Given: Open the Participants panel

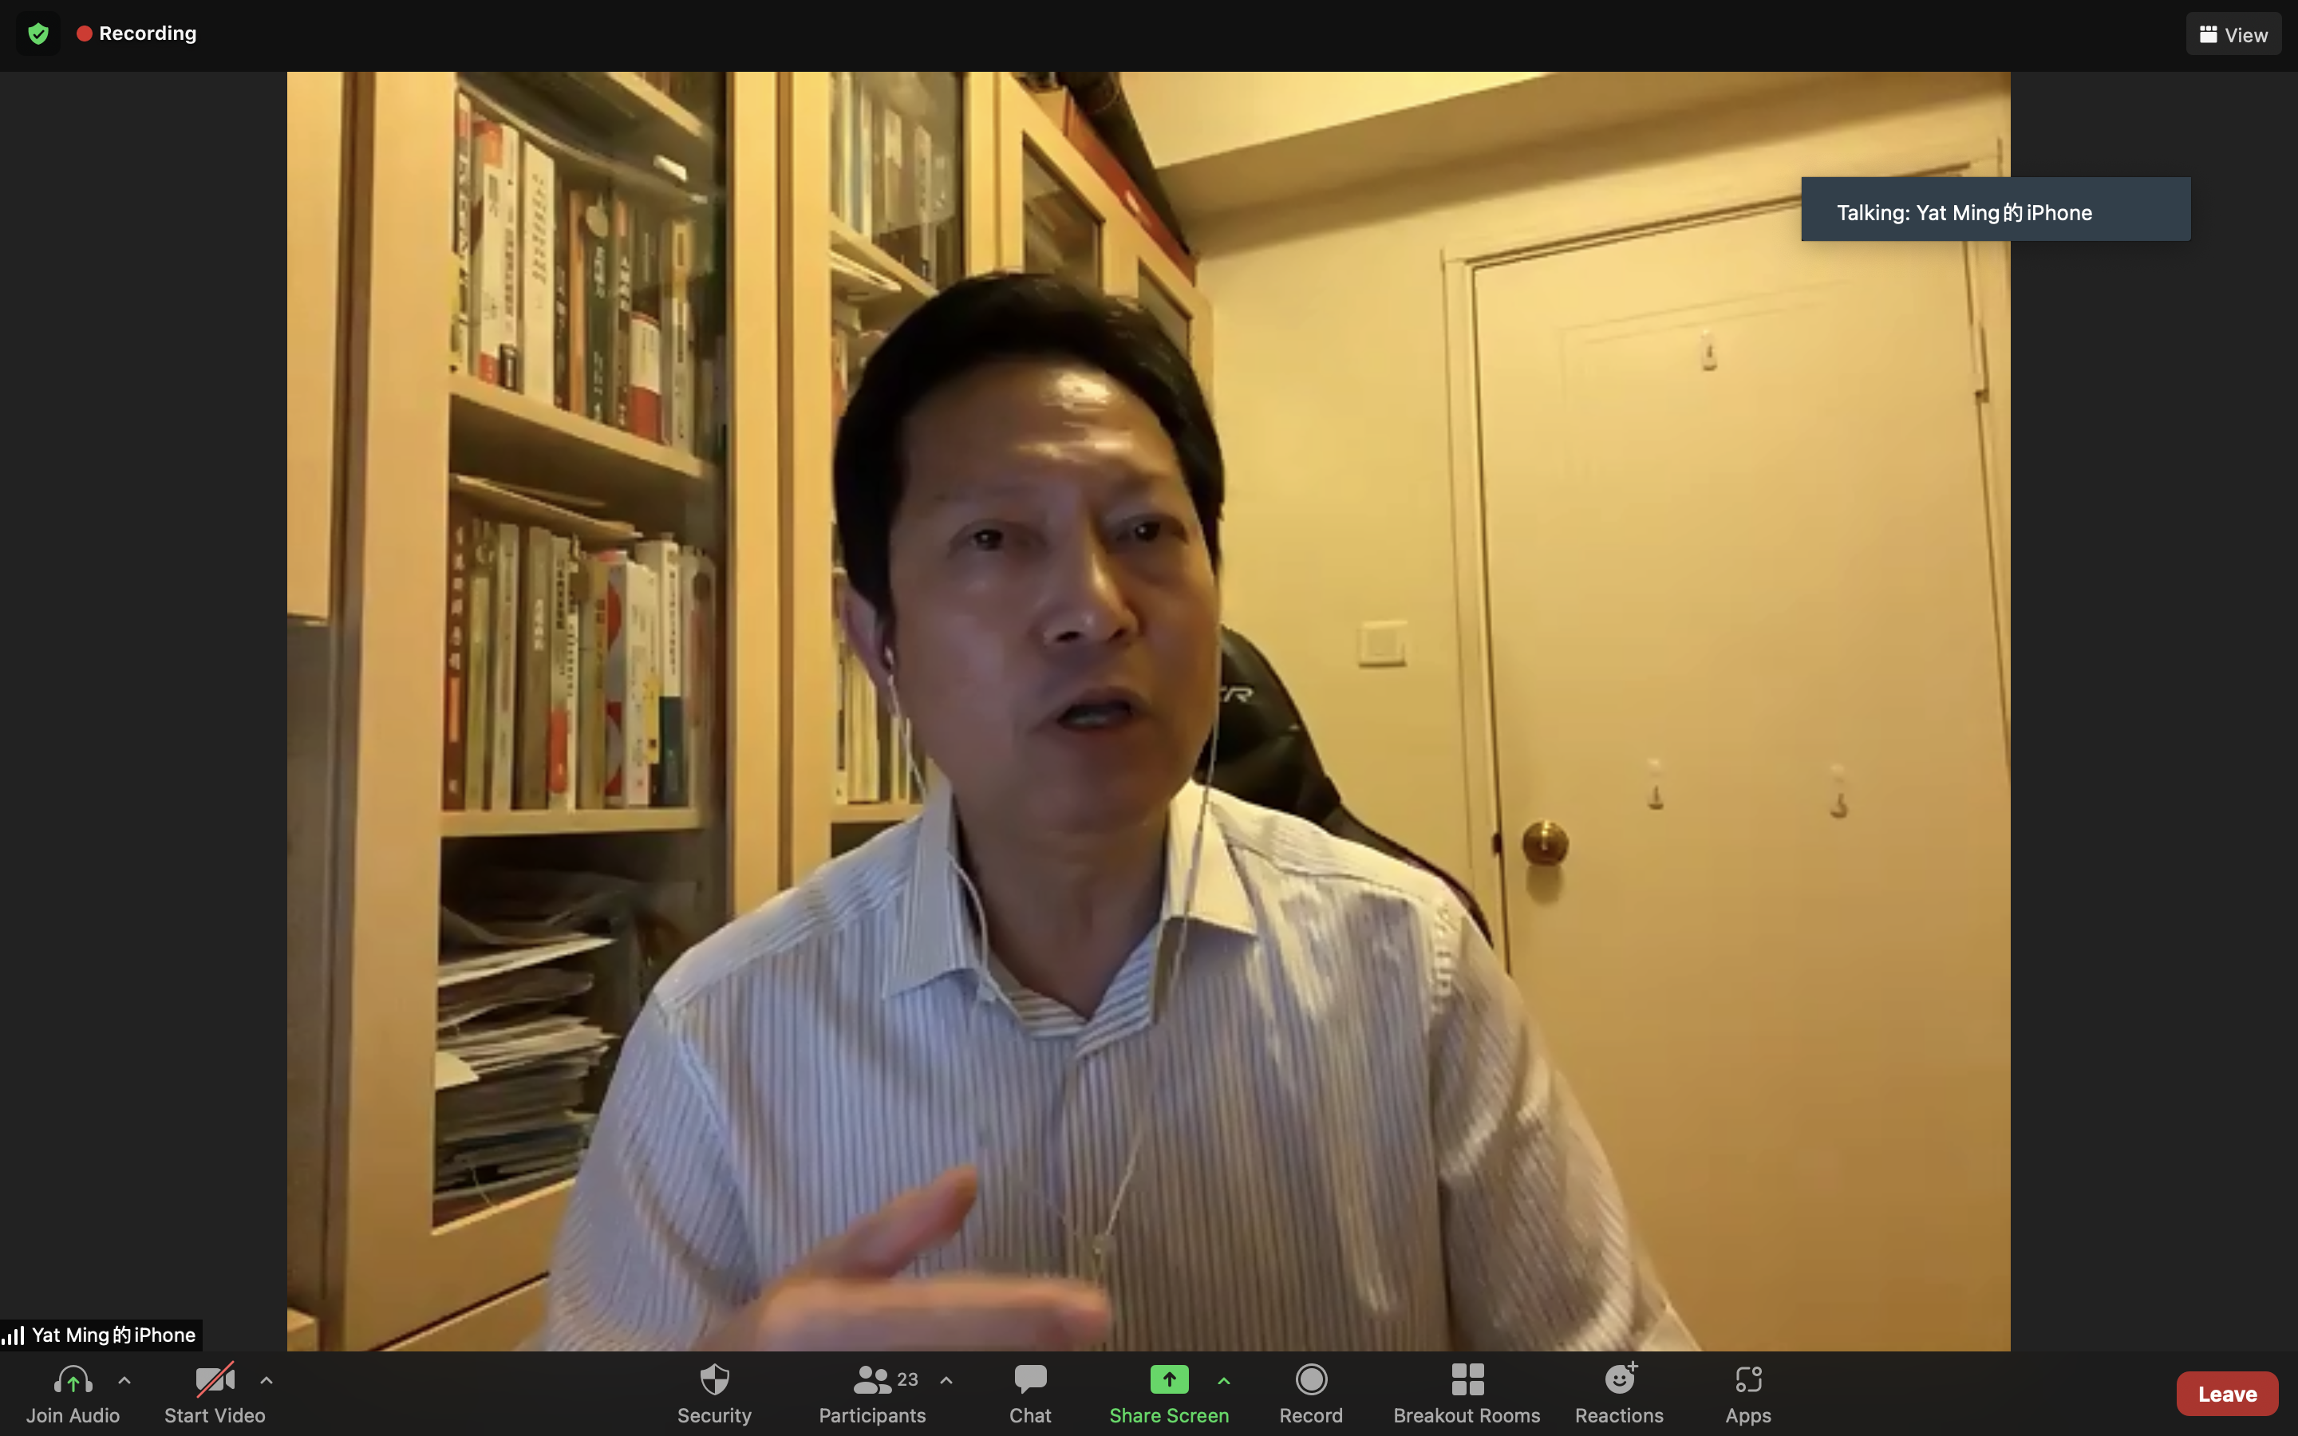Looking at the screenshot, I should point(871,1392).
